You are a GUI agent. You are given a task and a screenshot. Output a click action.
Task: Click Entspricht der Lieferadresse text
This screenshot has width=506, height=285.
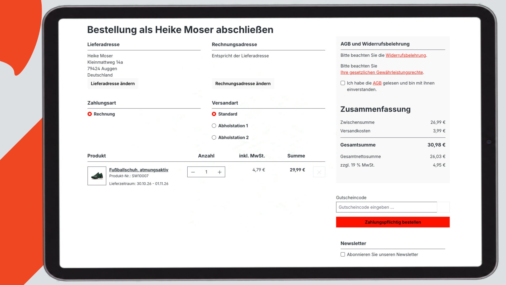240,56
